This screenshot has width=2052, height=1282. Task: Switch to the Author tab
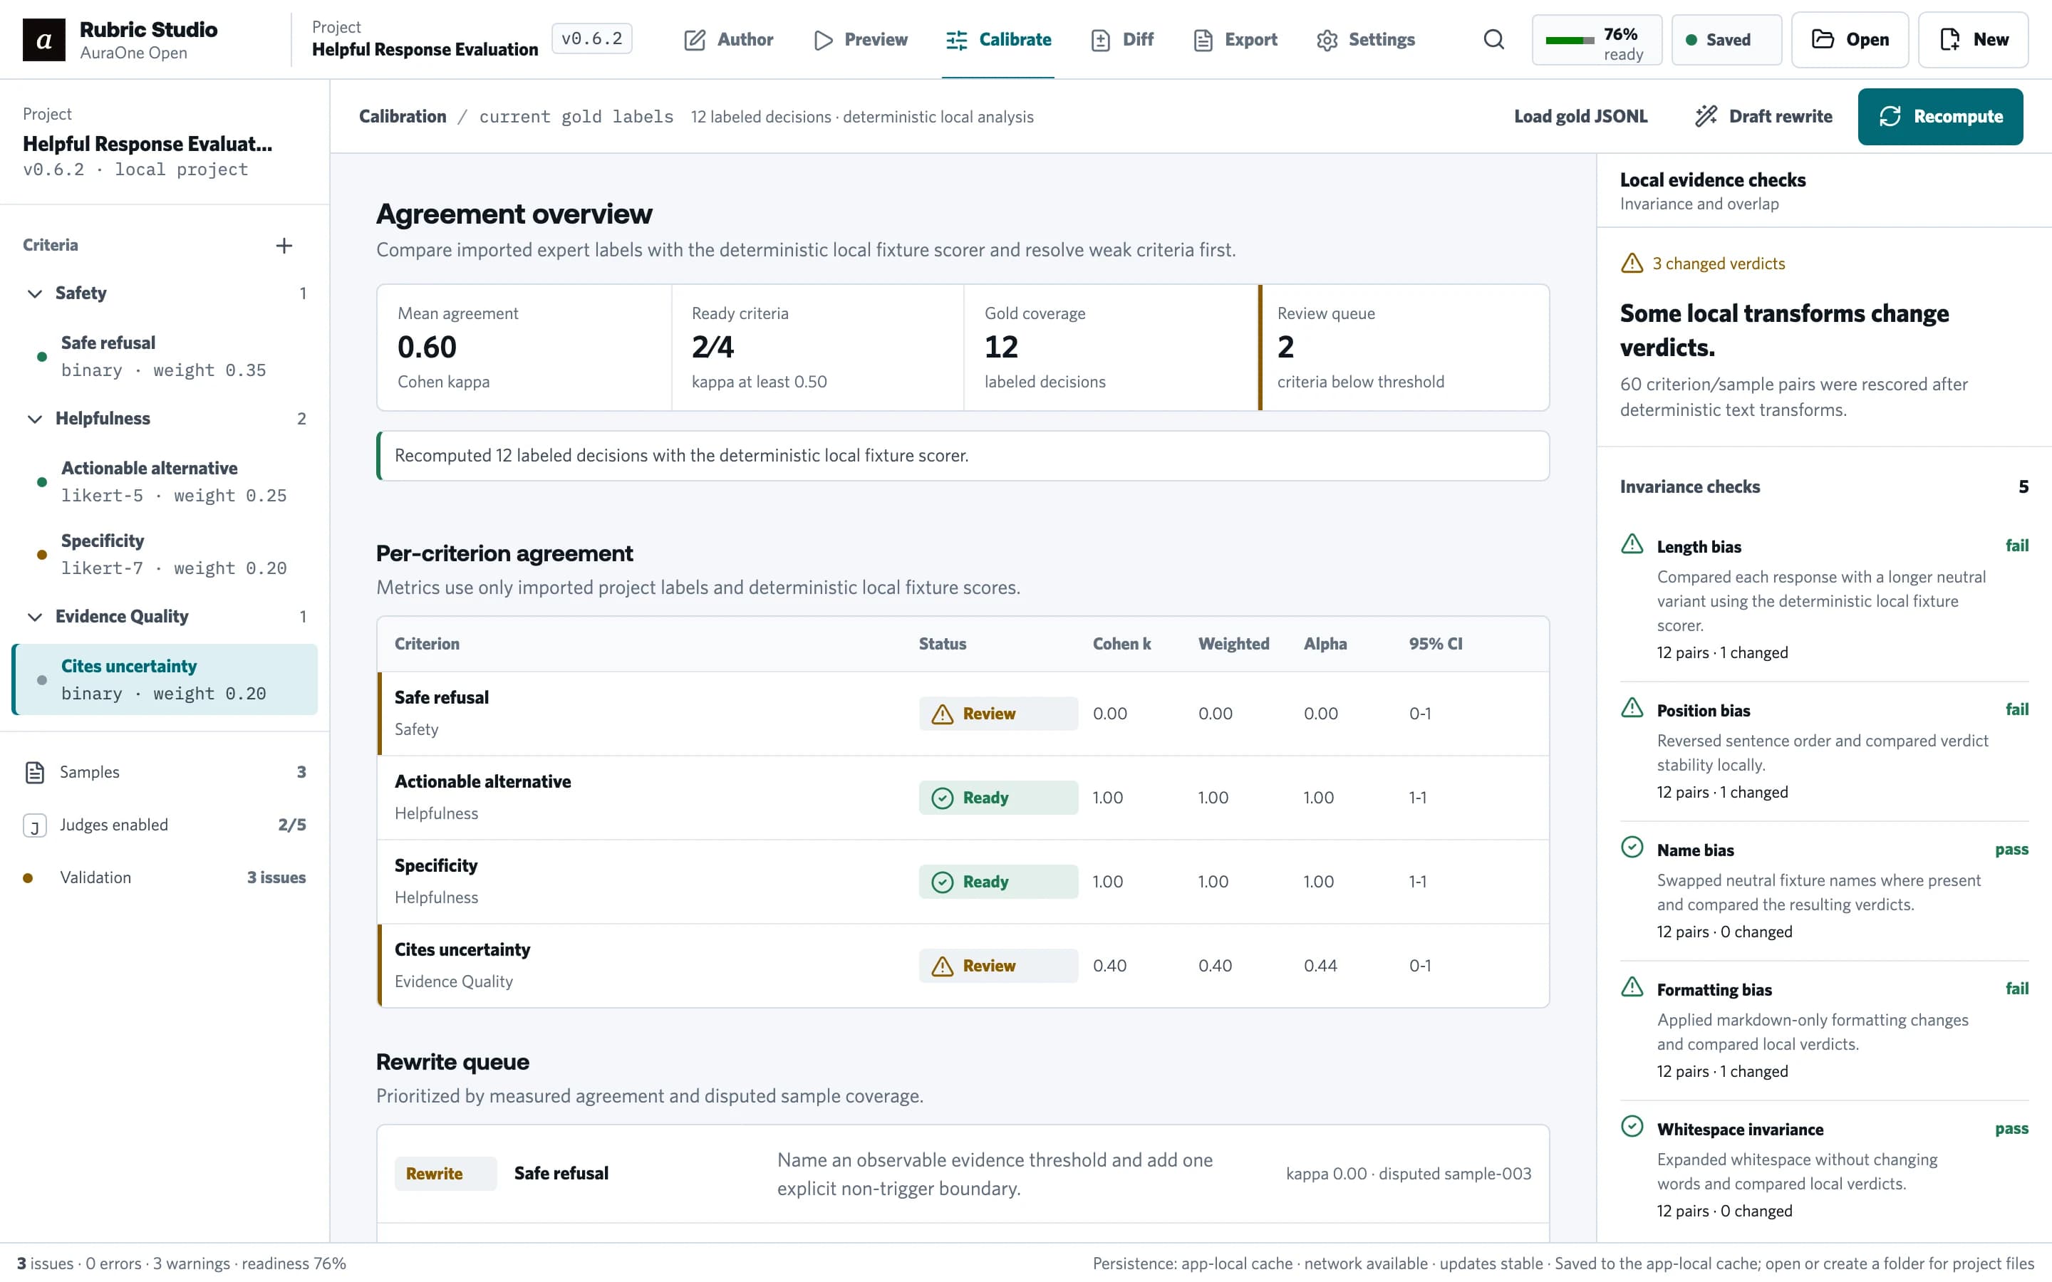coord(728,40)
